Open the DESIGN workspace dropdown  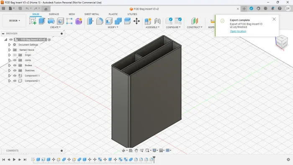pyautogui.click(x=14, y=21)
